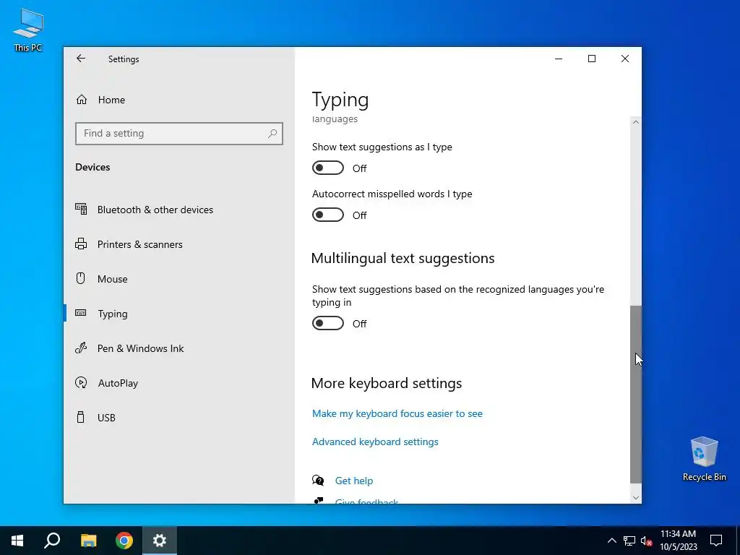Click the Get help link
740x555 pixels.
(x=354, y=481)
